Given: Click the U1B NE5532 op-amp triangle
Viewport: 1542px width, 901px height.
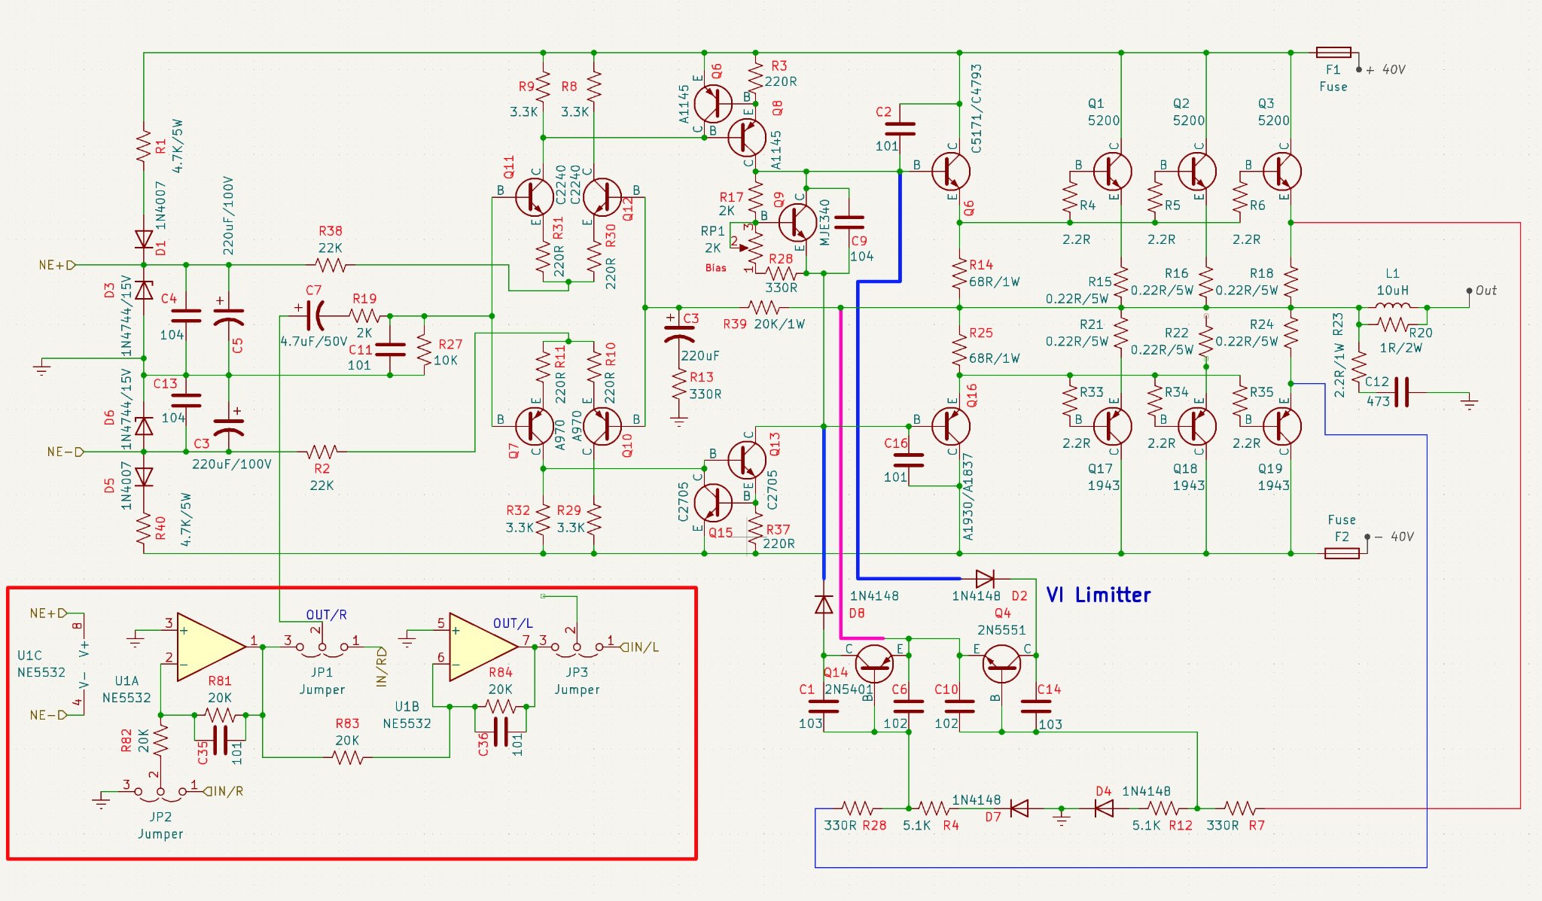Looking at the screenshot, I should coord(483,647).
